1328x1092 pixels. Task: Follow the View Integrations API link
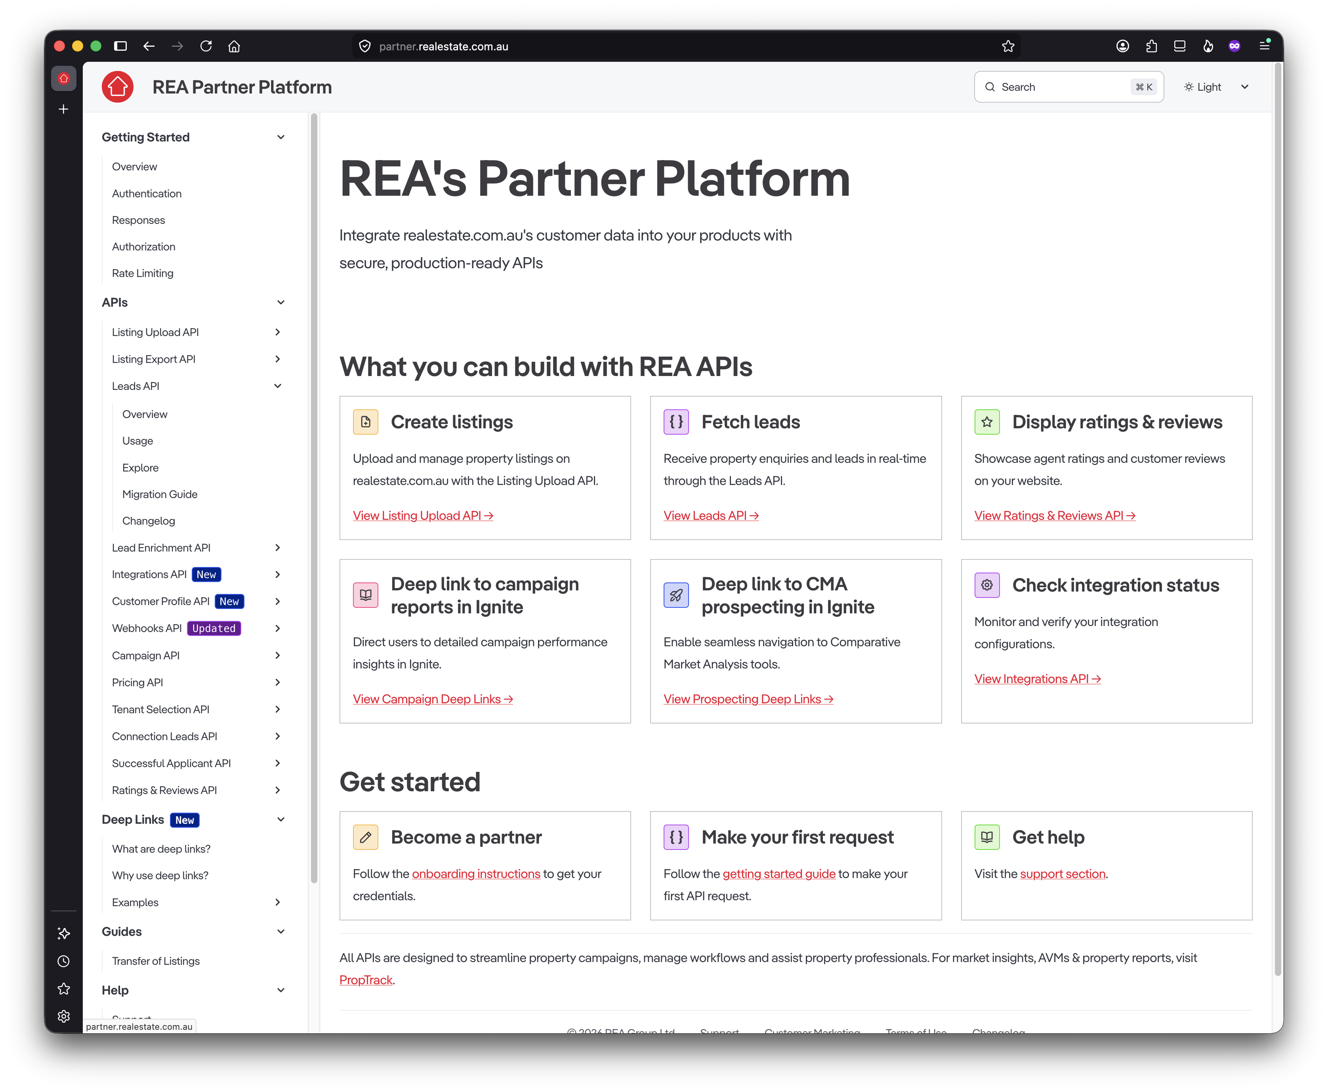pos(1038,680)
